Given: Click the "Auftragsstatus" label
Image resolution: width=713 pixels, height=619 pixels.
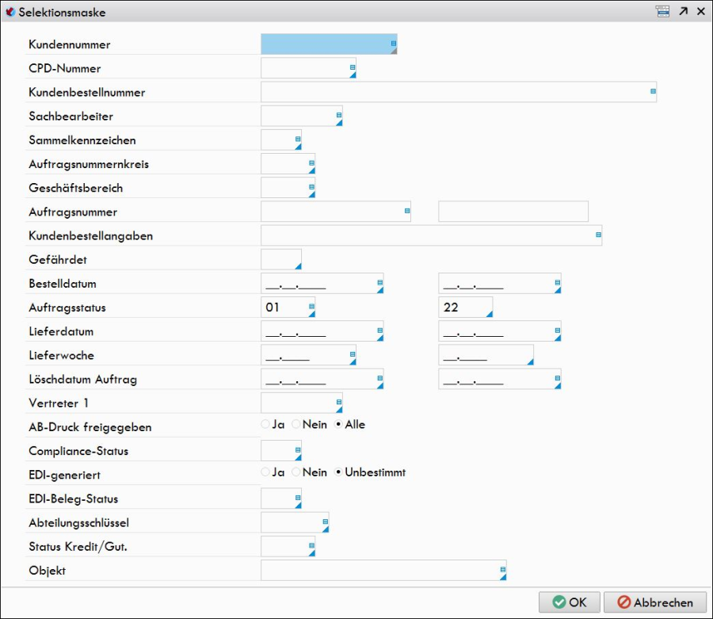Looking at the screenshot, I should 67,308.
